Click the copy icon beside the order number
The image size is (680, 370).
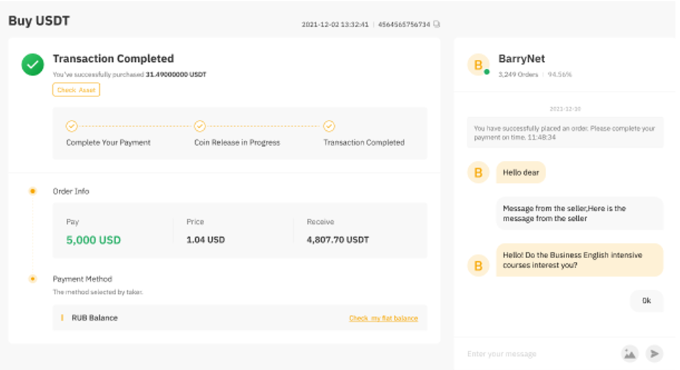pyautogui.click(x=437, y=24)
